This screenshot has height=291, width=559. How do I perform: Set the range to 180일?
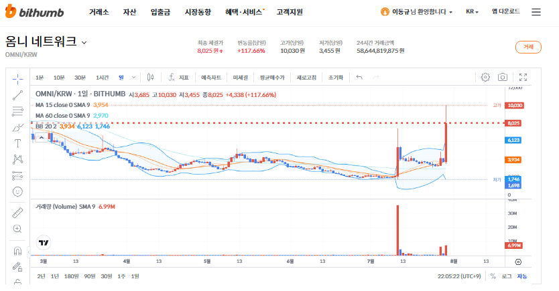pyautogui.click(x=71, y=276)
